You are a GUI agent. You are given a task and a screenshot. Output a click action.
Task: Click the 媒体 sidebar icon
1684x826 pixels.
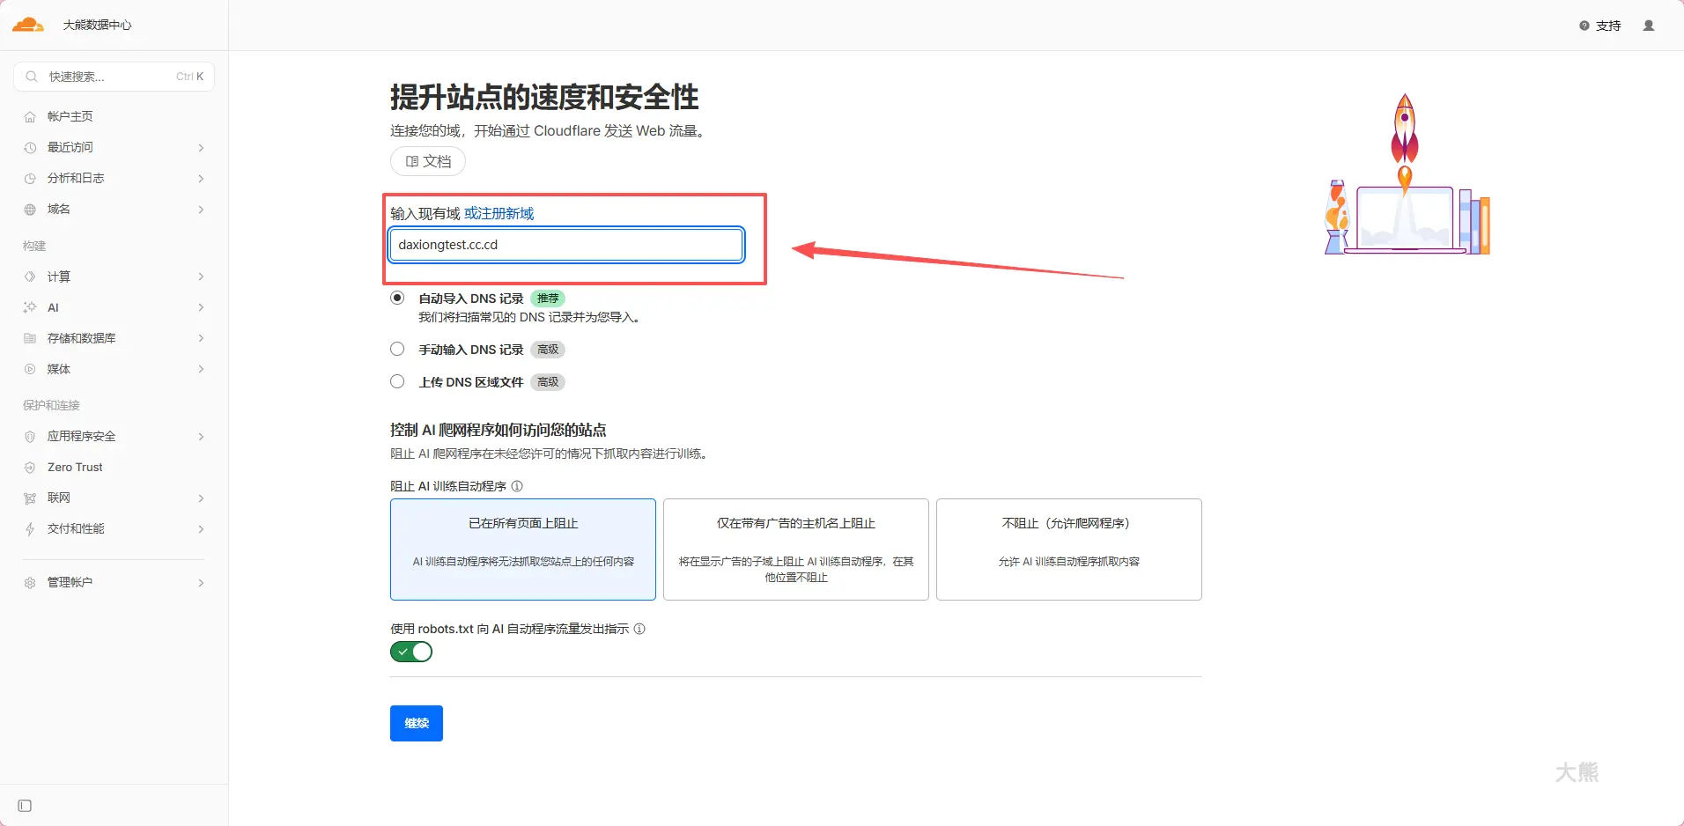click(x=32, y=369)
